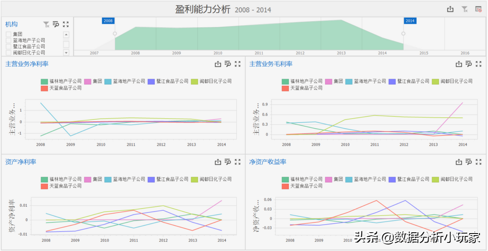Image resolution: width=488 pixels, height=251 pixels.
Task: Check the 蓝海地产子公司 checkbox
Action: (x=9, y=41)
